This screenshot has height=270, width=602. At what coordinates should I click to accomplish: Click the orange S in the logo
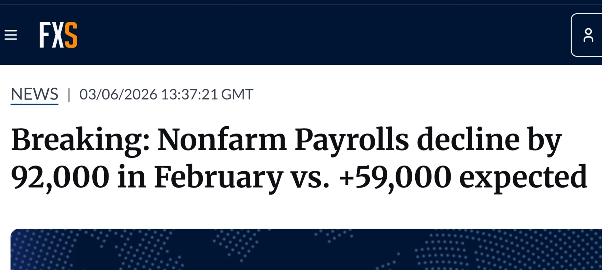point(71,35)
